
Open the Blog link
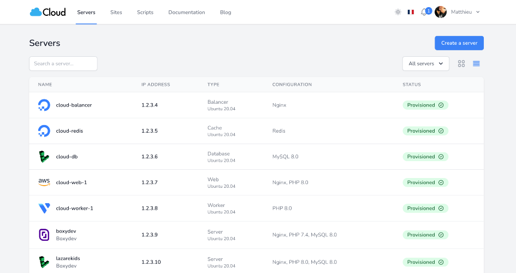(226, 12)
